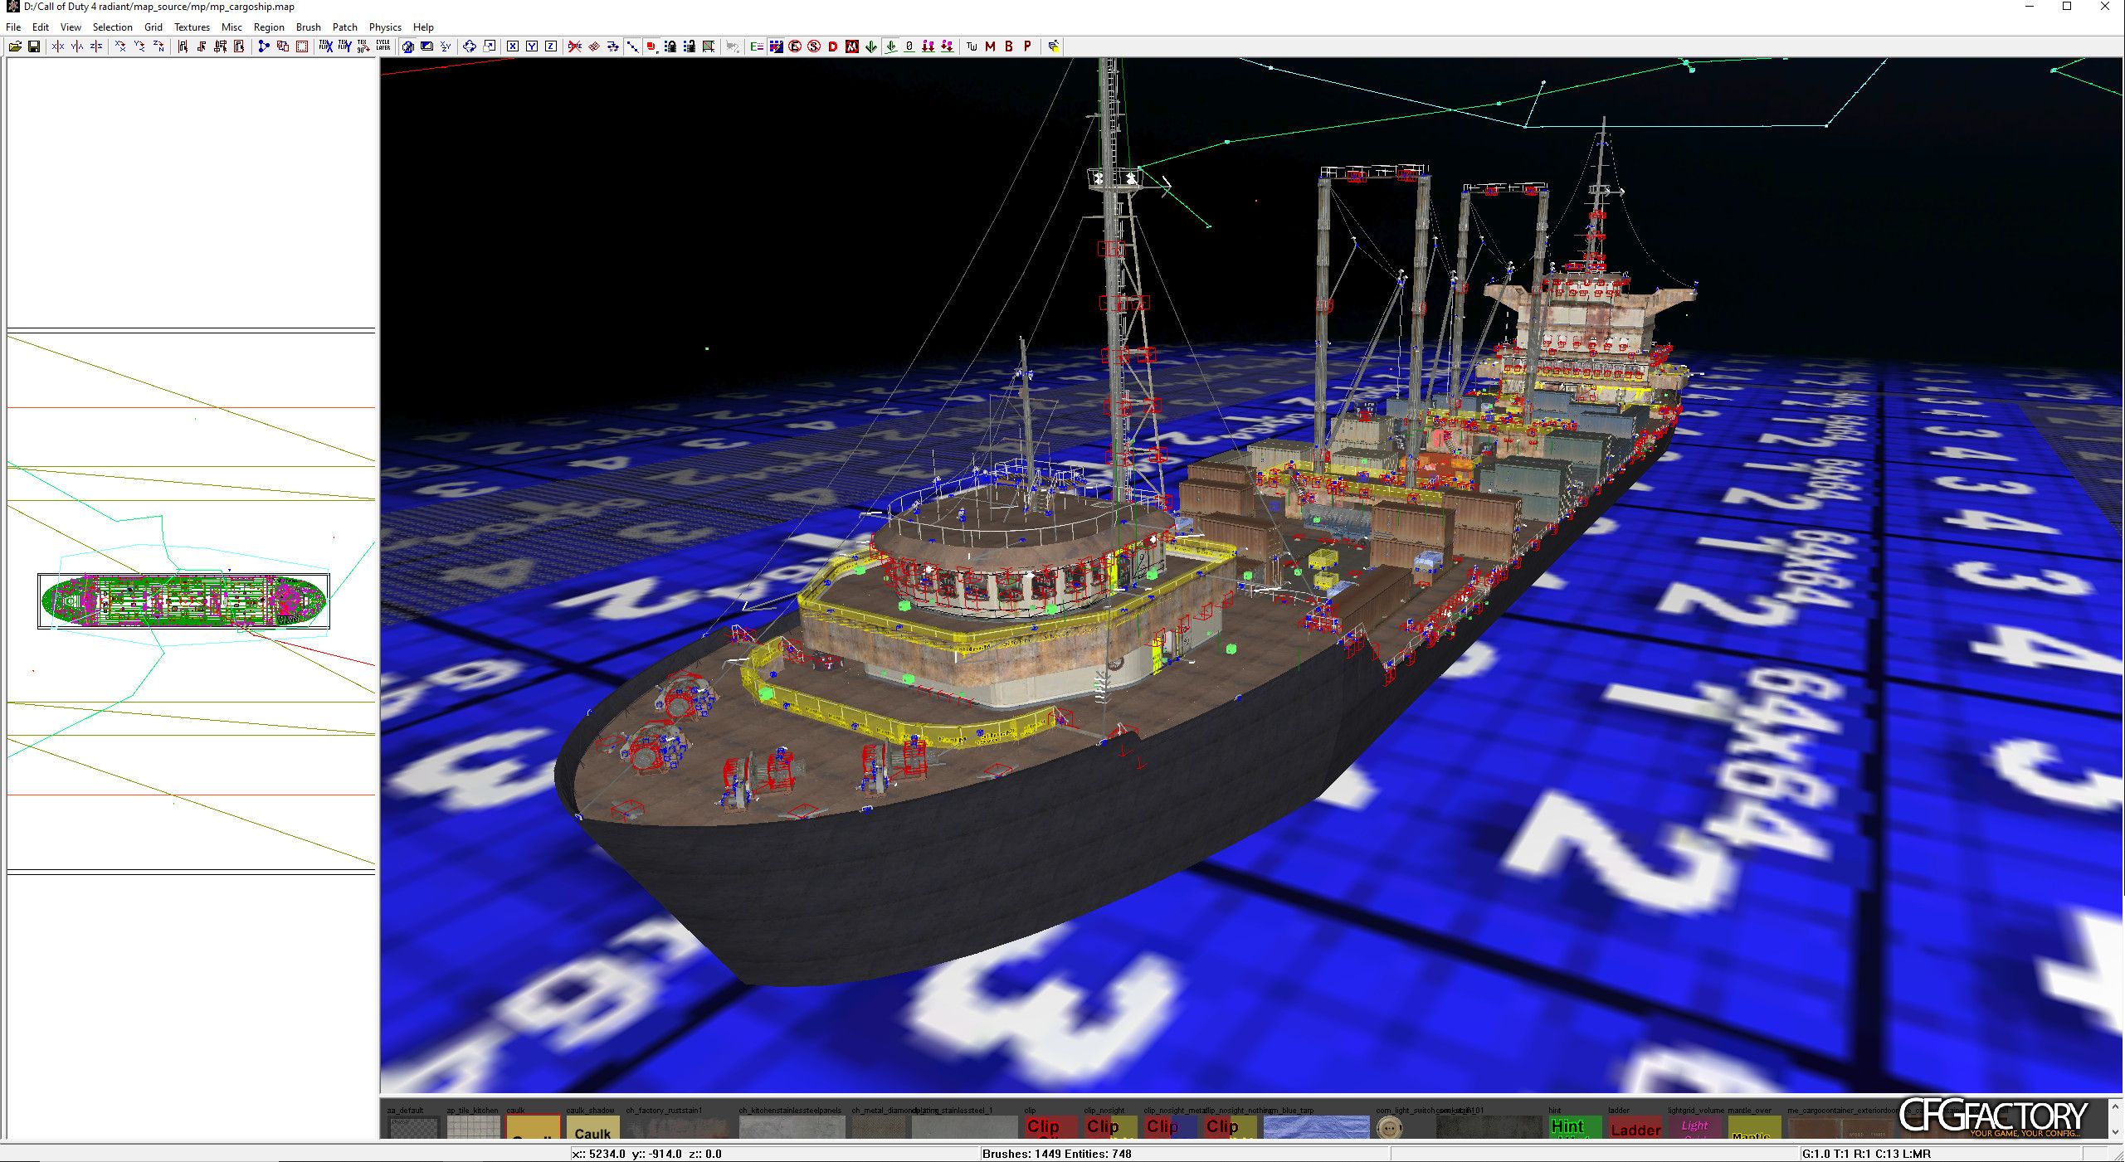2125x1162 pixels.
Task: Click the Open map folder icon
Action: click(x=15, y=46)
